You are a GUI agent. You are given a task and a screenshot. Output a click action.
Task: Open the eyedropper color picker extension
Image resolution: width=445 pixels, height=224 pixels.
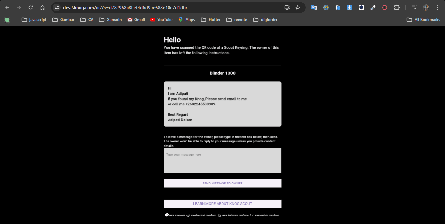(373, 8)
